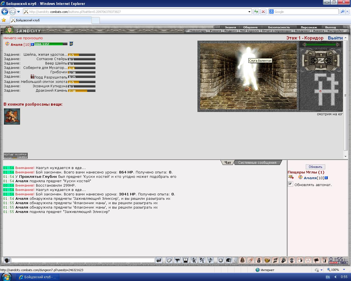Toggle the chat sound icon

pyautogui.click(x=210, y=260)
